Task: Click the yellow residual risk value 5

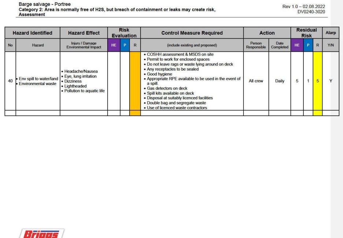Action: point(317,81)
